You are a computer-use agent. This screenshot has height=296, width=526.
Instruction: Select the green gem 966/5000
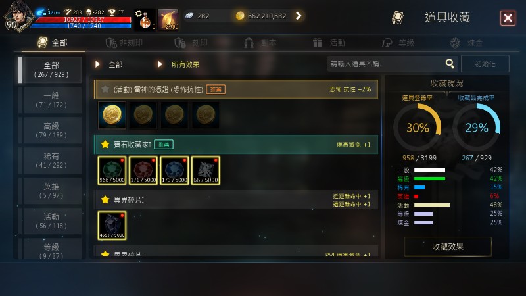[112, 170]
